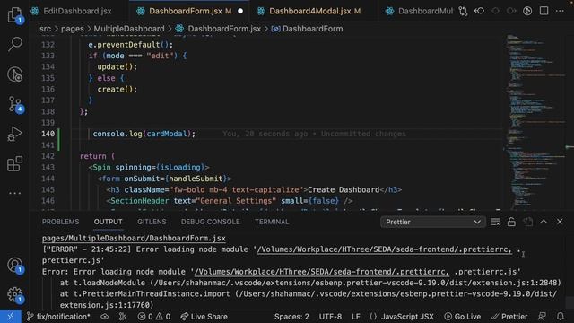Go to previous revision arrow icon
The width and height of the screenshot is (574, 323).
pos(479,11)
